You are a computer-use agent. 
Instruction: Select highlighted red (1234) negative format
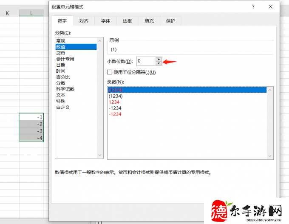tap(187, 90)
